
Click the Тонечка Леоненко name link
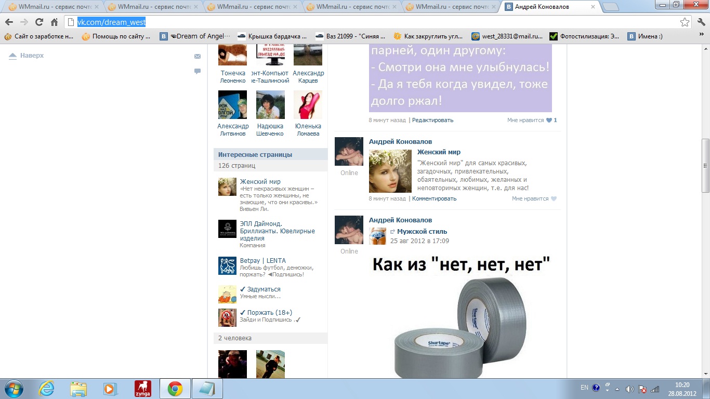click(233, 77)
